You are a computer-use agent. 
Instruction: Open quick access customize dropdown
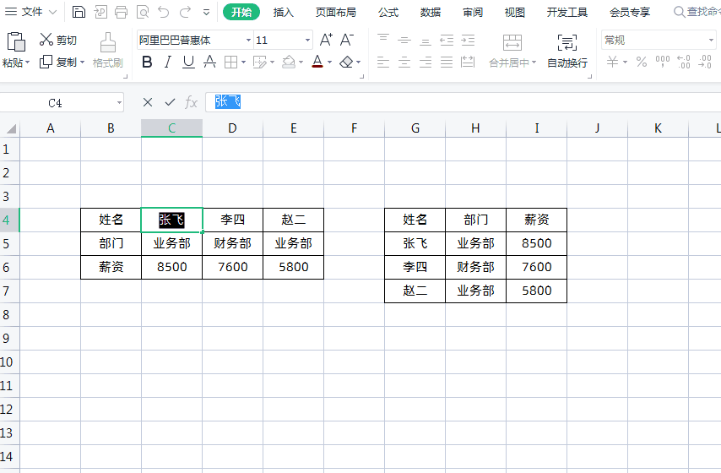click(207, 13)
